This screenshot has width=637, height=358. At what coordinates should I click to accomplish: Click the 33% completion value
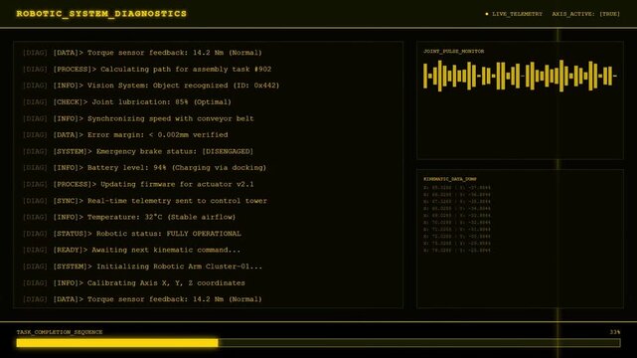tap(615, 332)
